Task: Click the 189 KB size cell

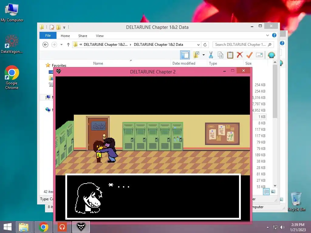Action: [260, 155]
